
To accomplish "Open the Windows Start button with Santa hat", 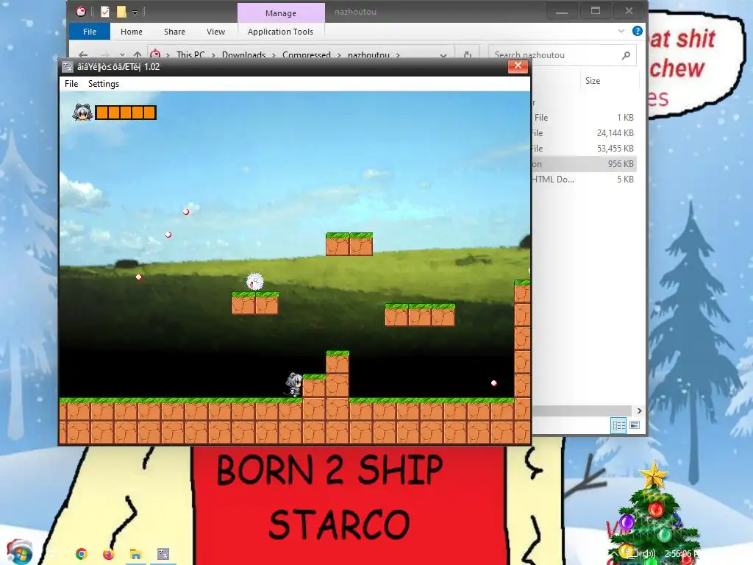I will point(19,552).
